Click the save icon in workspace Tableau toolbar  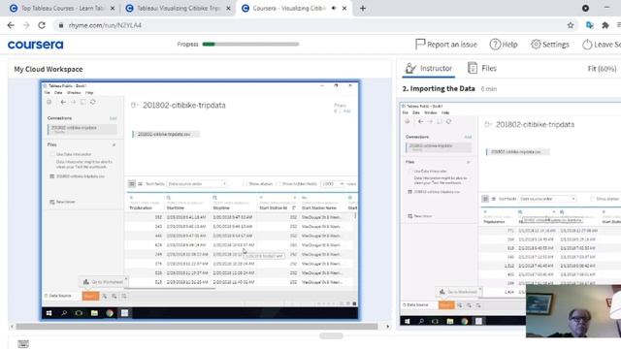82,102
